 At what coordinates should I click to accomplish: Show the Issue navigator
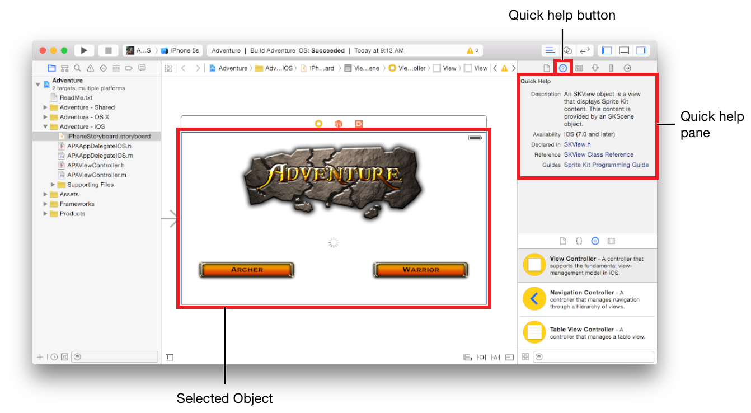[91, 68]
